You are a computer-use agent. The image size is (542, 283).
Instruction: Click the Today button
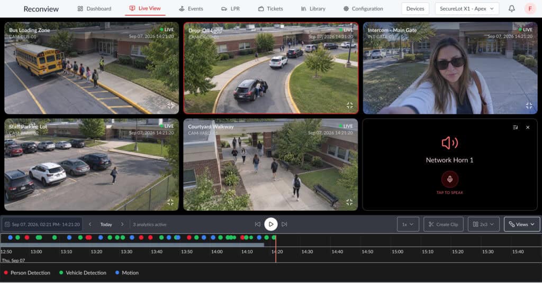click(106, 224)
